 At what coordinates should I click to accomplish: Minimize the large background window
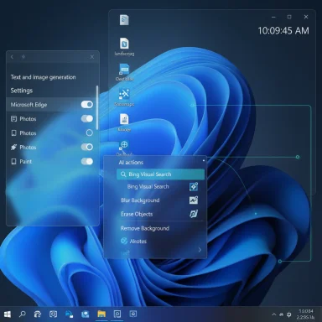coord(273,17)
